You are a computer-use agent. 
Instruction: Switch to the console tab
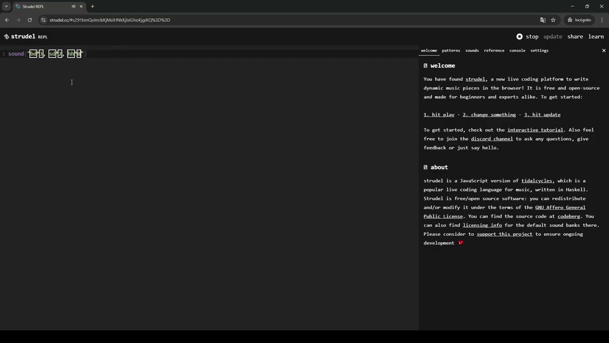point(517,50)
